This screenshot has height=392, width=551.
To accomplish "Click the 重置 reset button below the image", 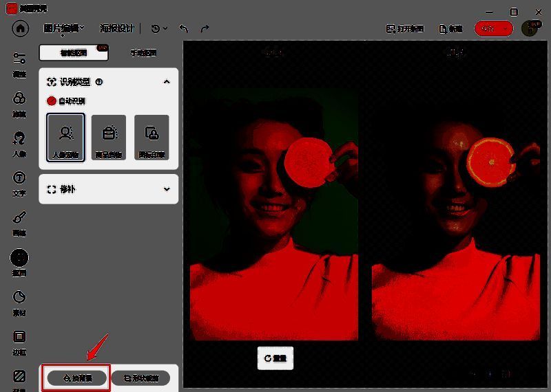I will point(275,358).
